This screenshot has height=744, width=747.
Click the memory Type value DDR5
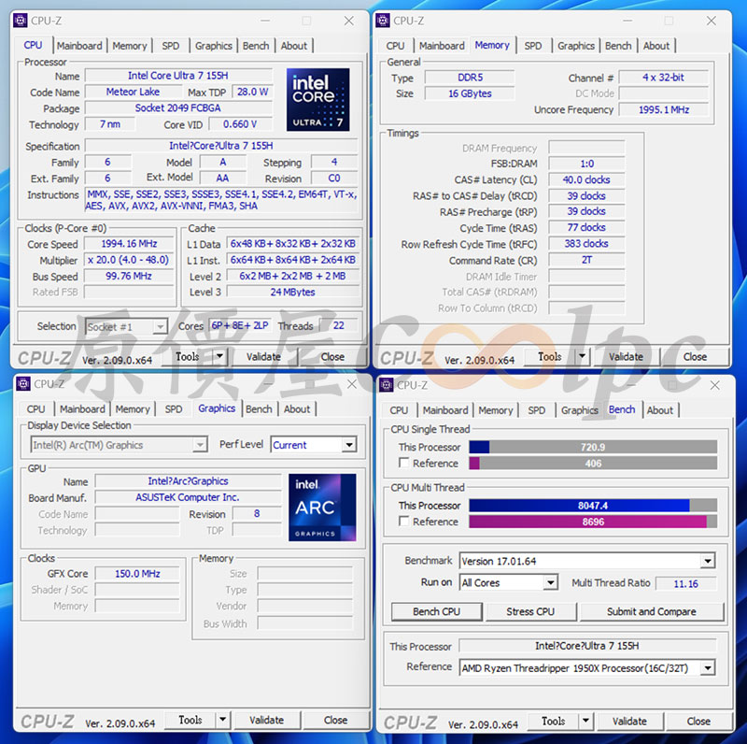pos(471,78)
